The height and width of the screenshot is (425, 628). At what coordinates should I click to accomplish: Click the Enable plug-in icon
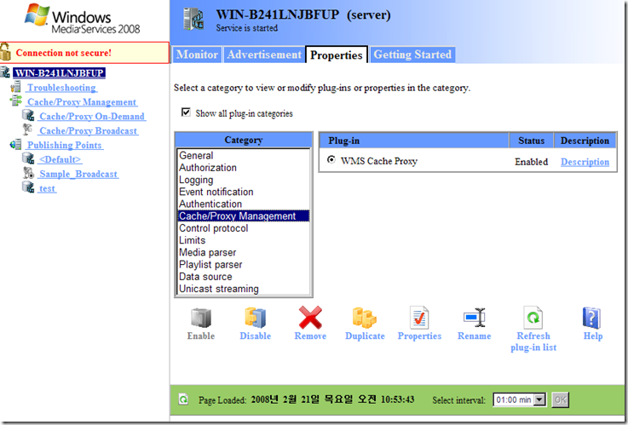[x=201, y=319]
